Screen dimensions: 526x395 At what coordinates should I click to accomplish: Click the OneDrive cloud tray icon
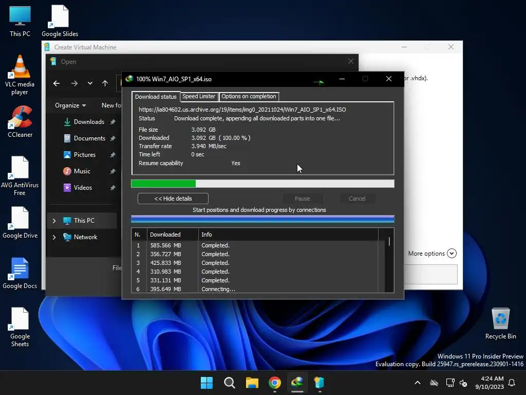pyautogui.click(x=434, y=383)
